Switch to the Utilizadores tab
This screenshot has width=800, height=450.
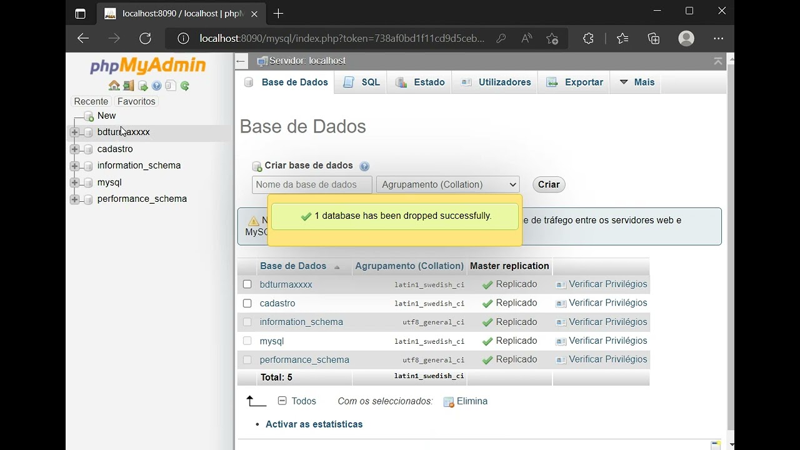(496, 82)
